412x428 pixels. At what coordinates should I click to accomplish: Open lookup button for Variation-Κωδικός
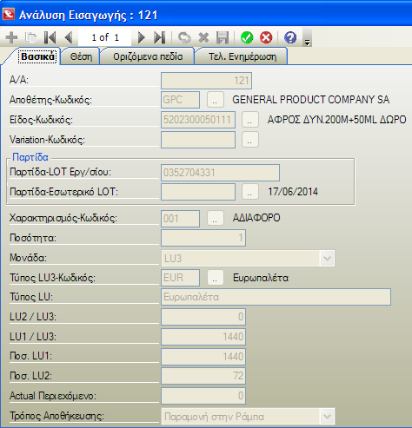[x=250, y=140]
